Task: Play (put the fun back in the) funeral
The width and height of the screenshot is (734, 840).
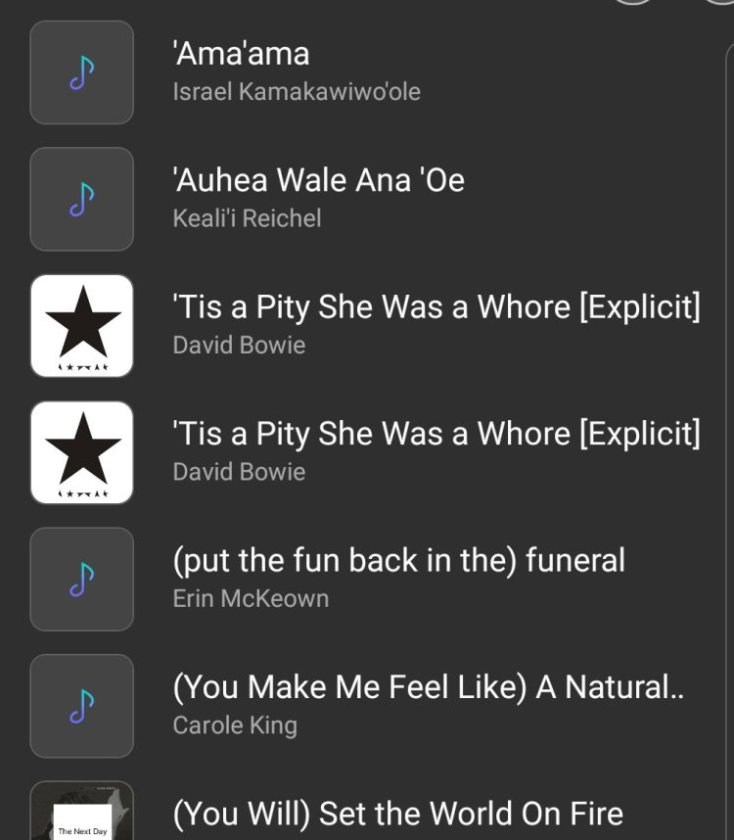Action: pos(398,561)
